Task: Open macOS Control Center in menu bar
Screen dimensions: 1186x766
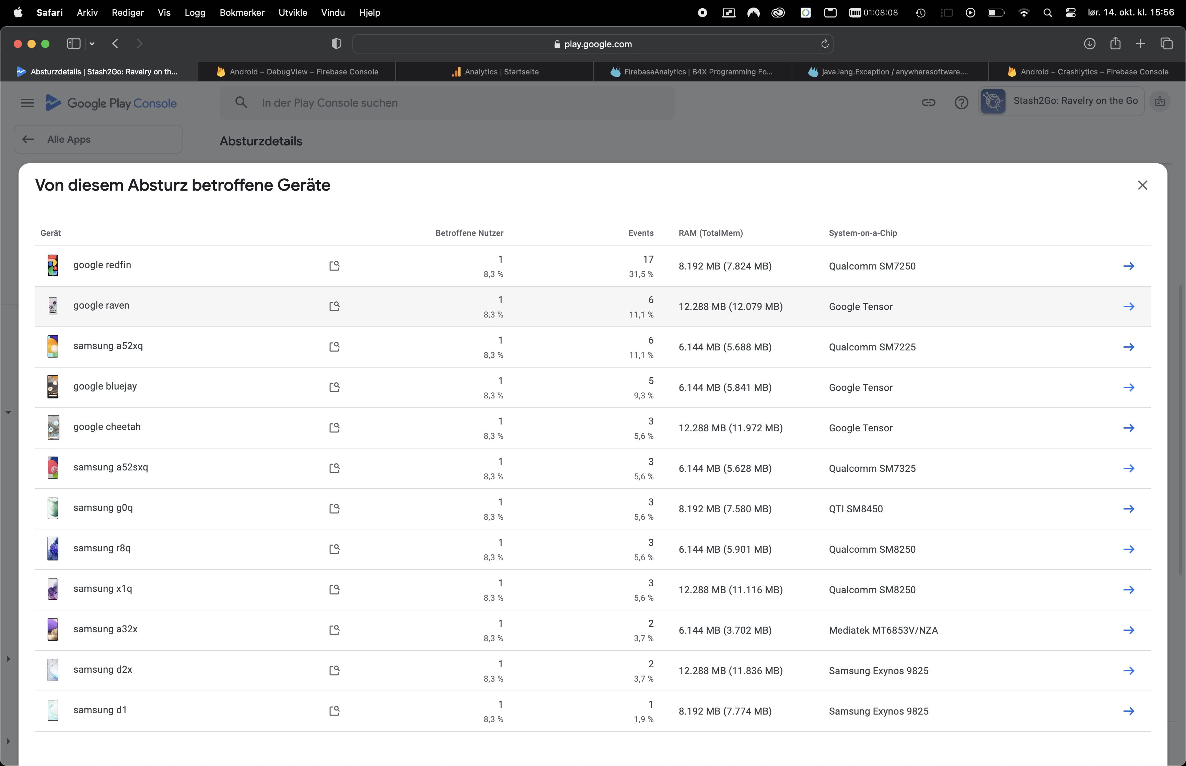Action: [x=1070, y=13]
